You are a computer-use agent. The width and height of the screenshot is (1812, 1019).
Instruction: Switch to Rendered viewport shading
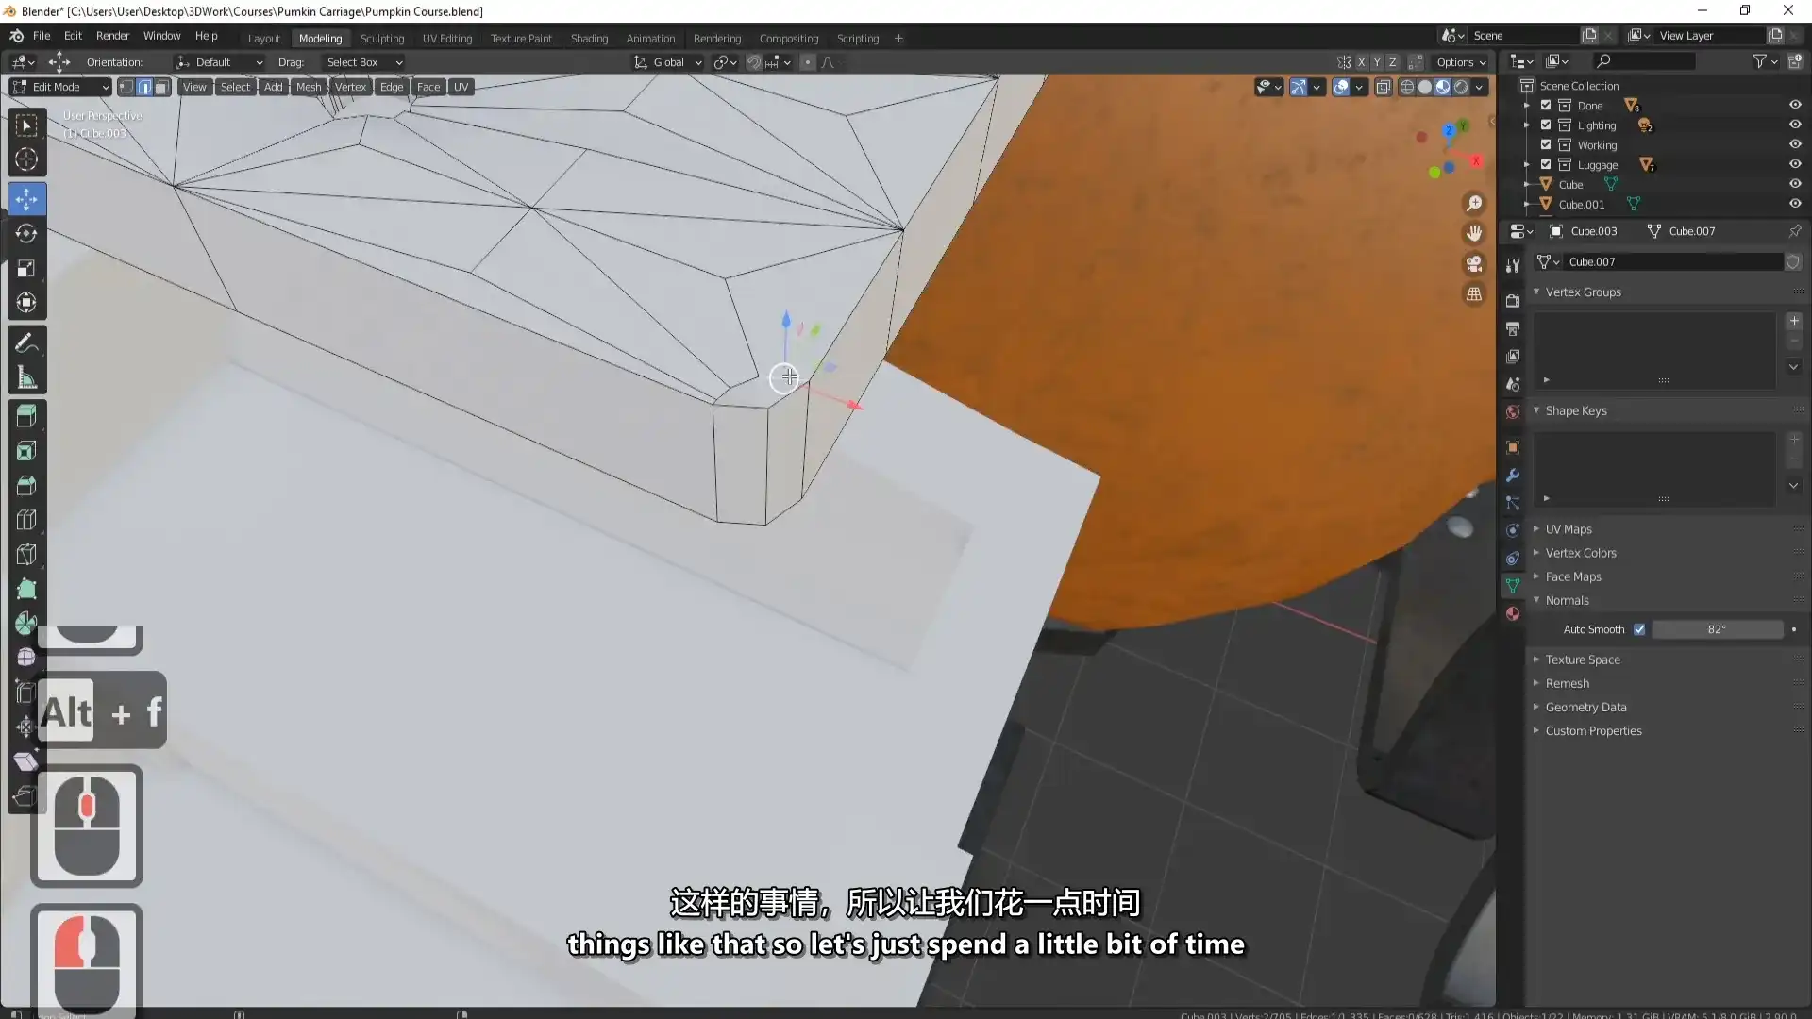[x=1462, y=87]
